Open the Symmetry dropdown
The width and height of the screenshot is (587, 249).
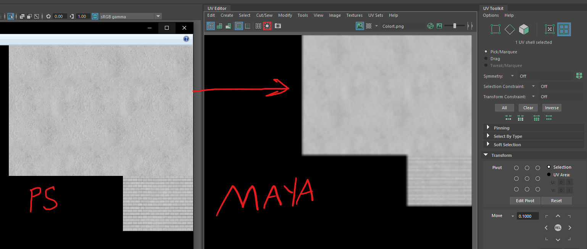(512, 76)
